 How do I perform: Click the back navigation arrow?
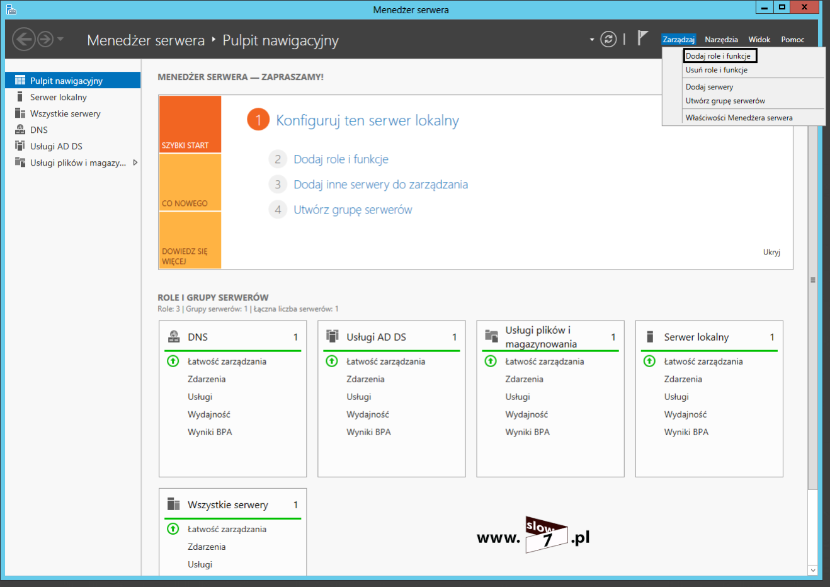24,40
